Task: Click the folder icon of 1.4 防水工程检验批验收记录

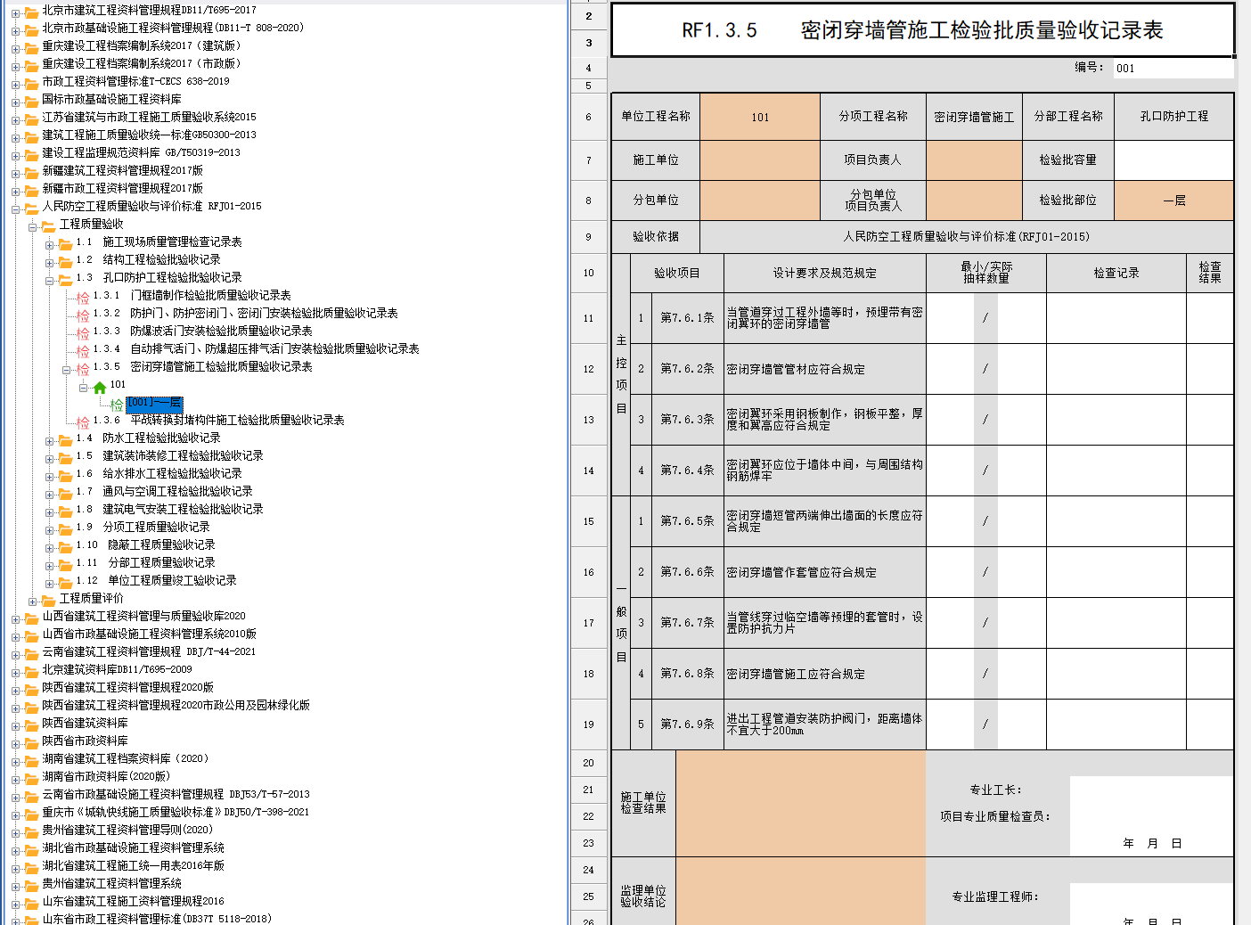Action: click(x=65, y=439)
